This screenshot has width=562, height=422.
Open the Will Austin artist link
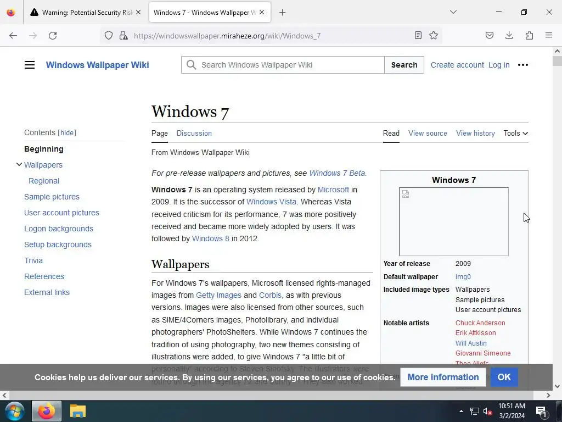(x=471, y=343)
